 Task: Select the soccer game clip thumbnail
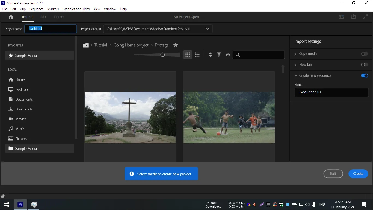229,117
